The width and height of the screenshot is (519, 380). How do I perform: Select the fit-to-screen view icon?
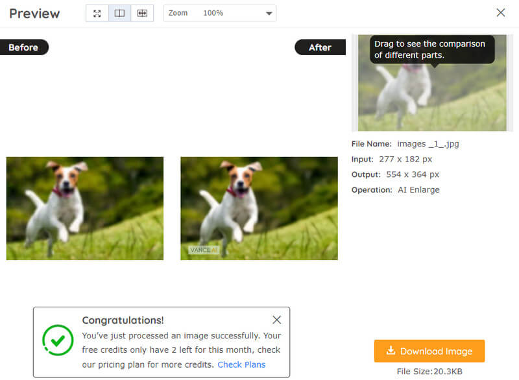[x=97, y=13]
